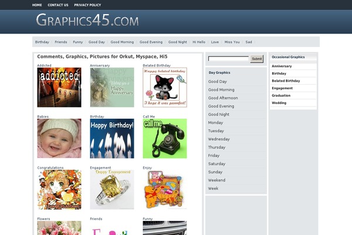This screenshot has height=235, width=352.
Task: Select Good Day in the category nav bar
Action: point(97,42)
